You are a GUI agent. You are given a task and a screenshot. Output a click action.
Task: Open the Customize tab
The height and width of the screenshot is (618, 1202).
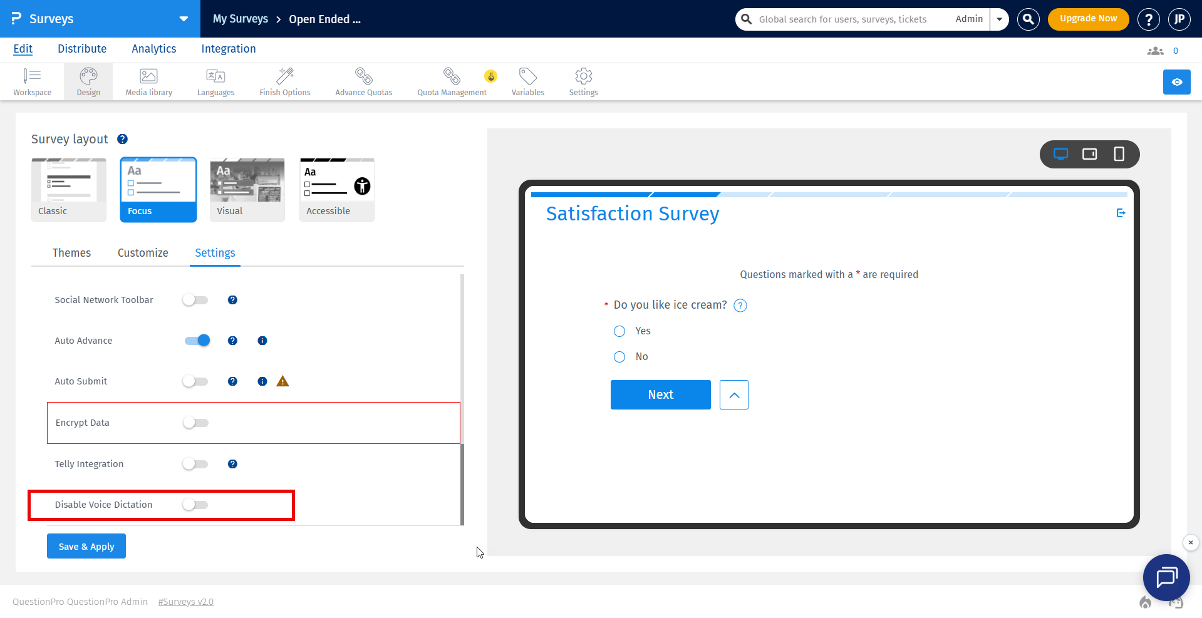[143, 253]
